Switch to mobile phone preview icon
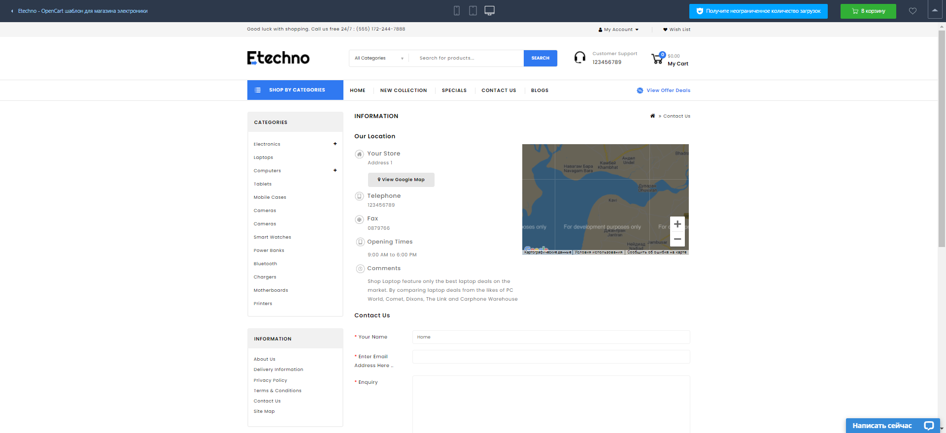The image size is (946, 433). click(457, 11)
